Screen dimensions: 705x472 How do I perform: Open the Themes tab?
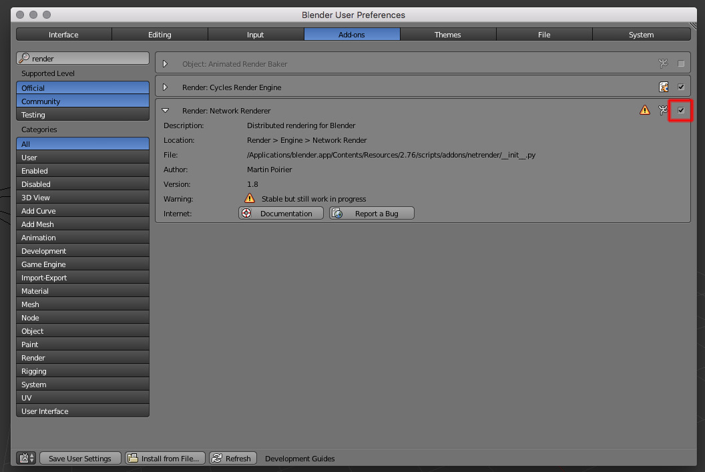[448, 35]
